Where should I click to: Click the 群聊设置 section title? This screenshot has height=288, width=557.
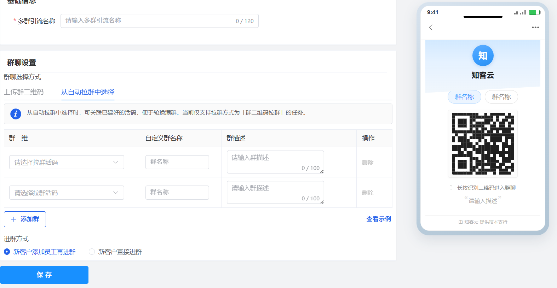coord(22,63)
